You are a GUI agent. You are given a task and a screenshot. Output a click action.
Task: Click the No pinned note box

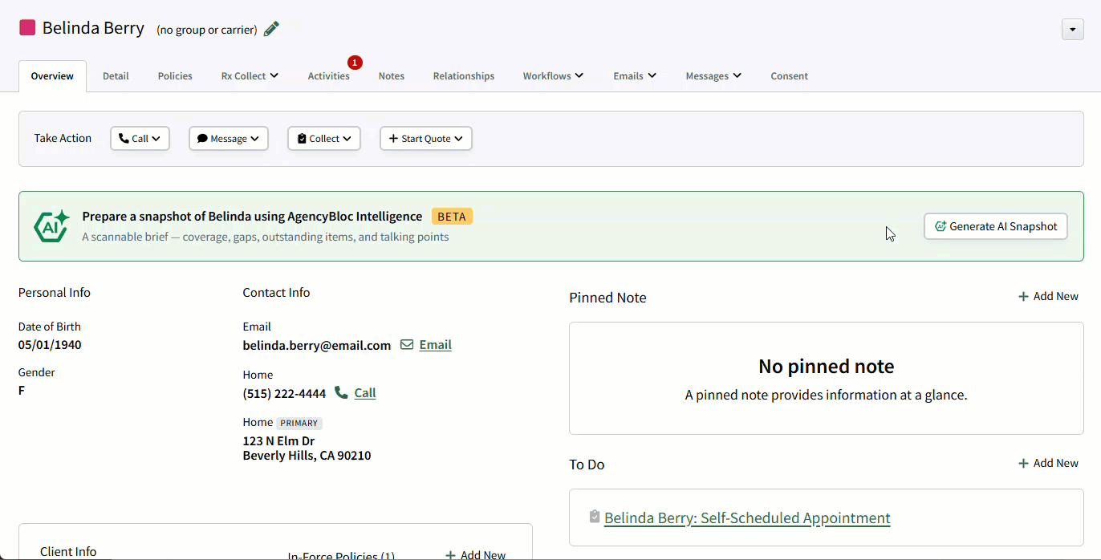coord(827,379)
